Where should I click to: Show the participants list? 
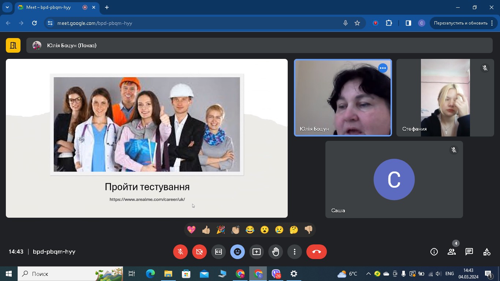click(452, 252)
